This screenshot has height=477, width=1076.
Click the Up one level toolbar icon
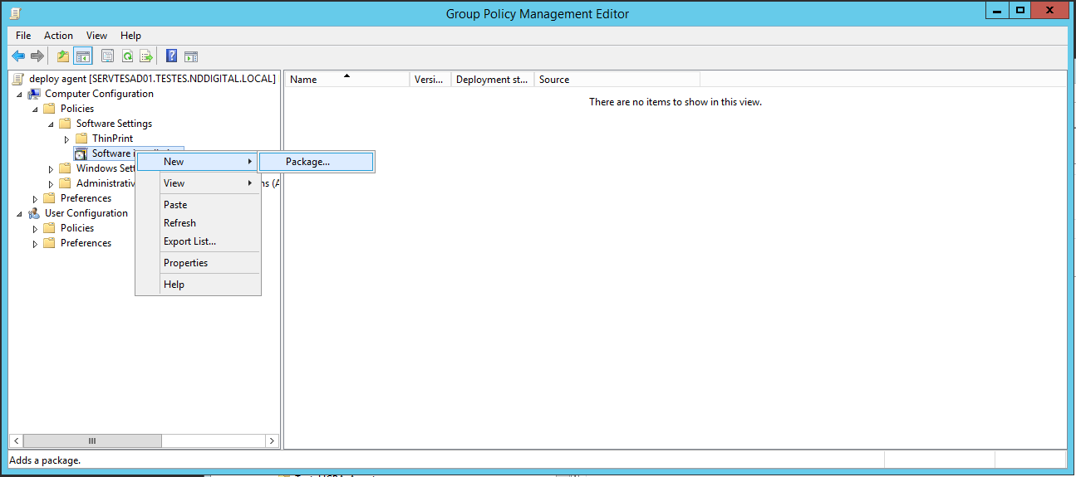click(x=63, y=56)
